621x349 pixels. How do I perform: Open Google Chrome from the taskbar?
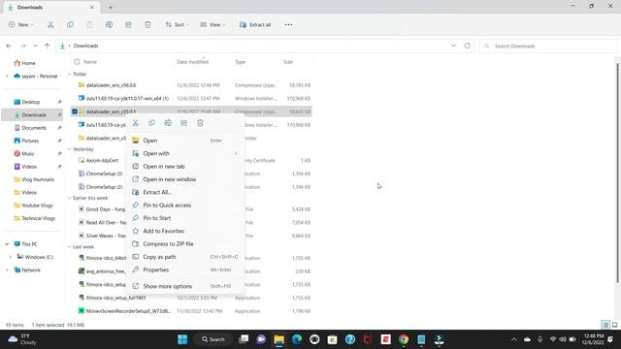click(404, 339)
